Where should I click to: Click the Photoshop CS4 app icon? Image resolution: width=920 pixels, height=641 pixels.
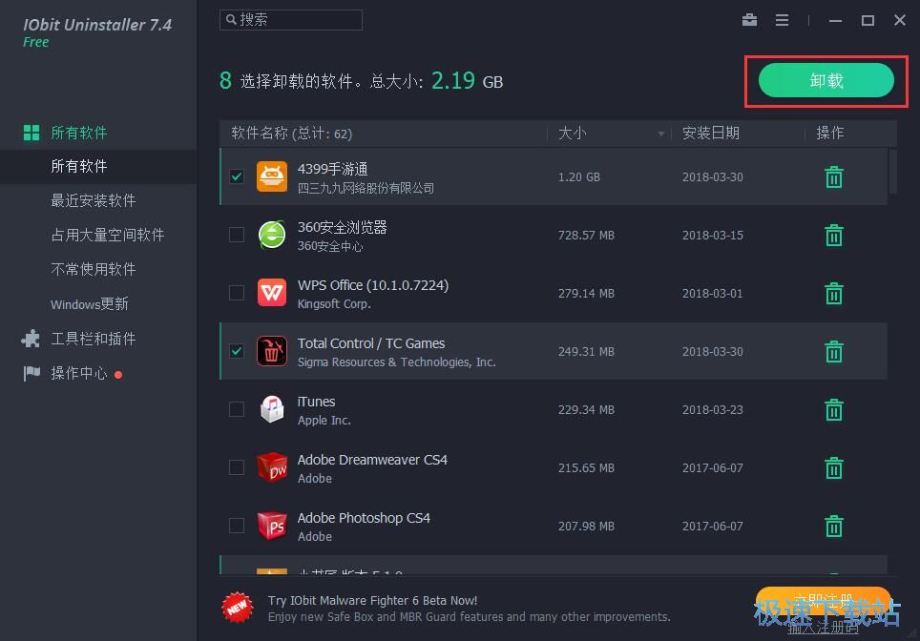pyautogui.click(x=272, y=525)
